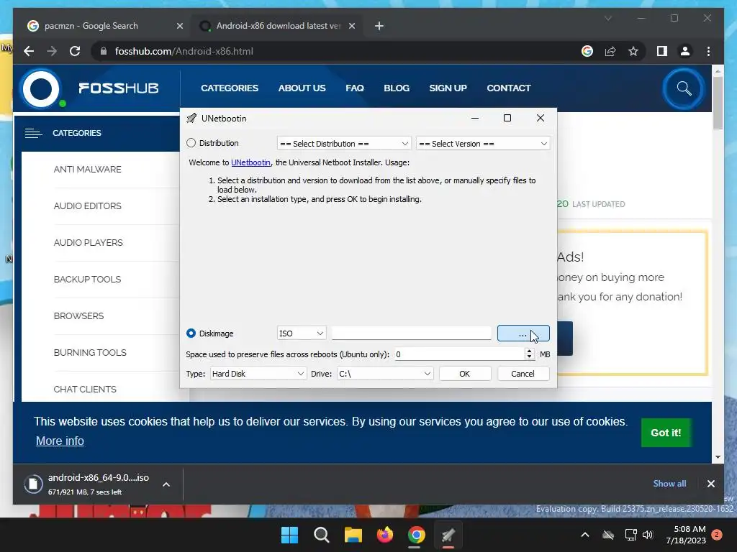Screen dimensions: 737x552
Task: Toggle Chrome side panel icon
Action: [662, 51]
